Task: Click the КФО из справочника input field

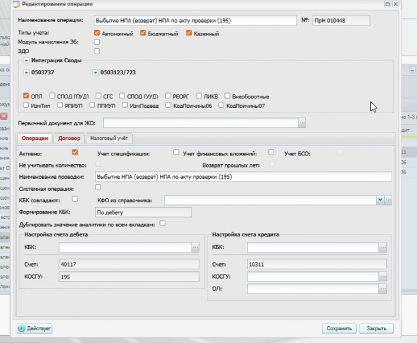Action: (x=270, y=200)
